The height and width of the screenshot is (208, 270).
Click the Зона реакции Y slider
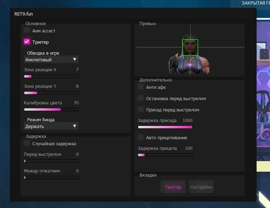pos(51,93)
